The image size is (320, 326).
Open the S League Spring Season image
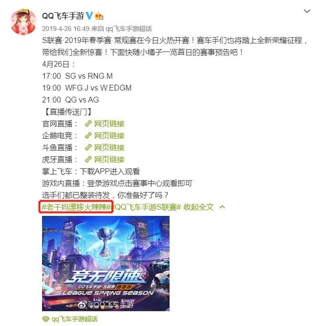(x=106, y=264)
